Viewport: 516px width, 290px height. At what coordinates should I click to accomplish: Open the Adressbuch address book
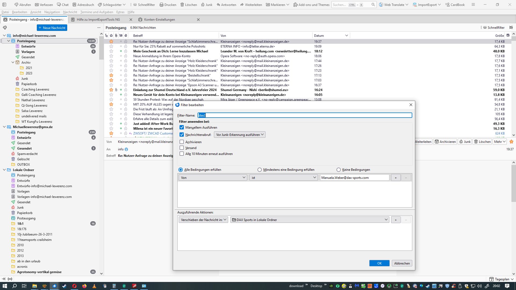[x=83, y=5]
